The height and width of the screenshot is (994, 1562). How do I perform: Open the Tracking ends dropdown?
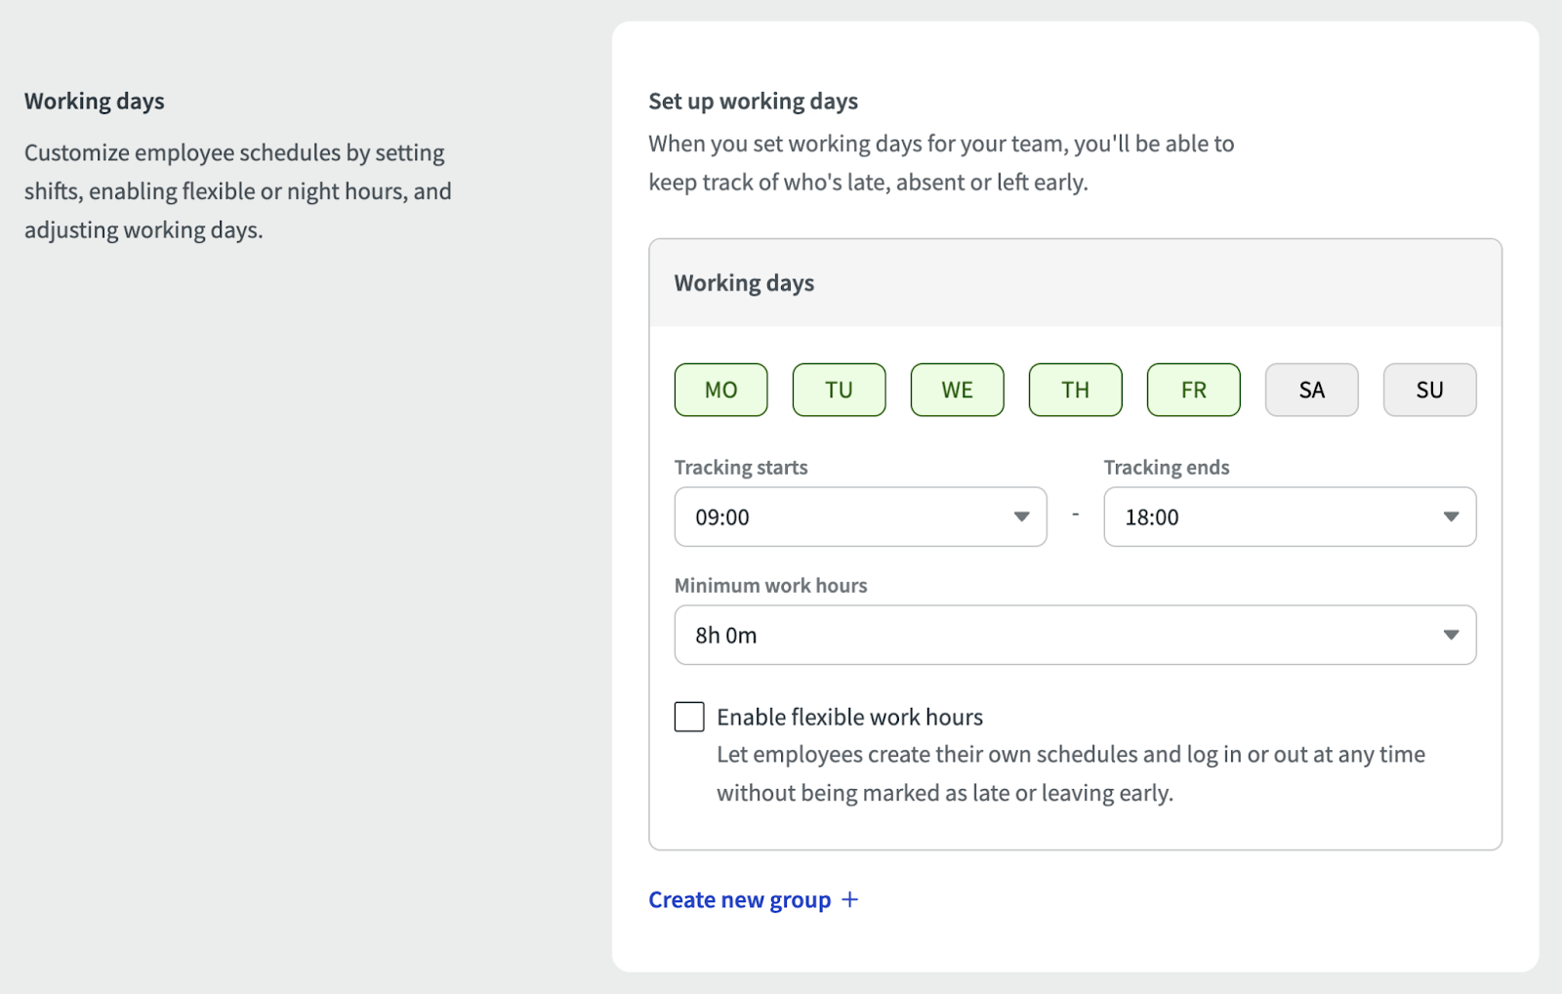pyautogui.click(x=1289, y=517)
